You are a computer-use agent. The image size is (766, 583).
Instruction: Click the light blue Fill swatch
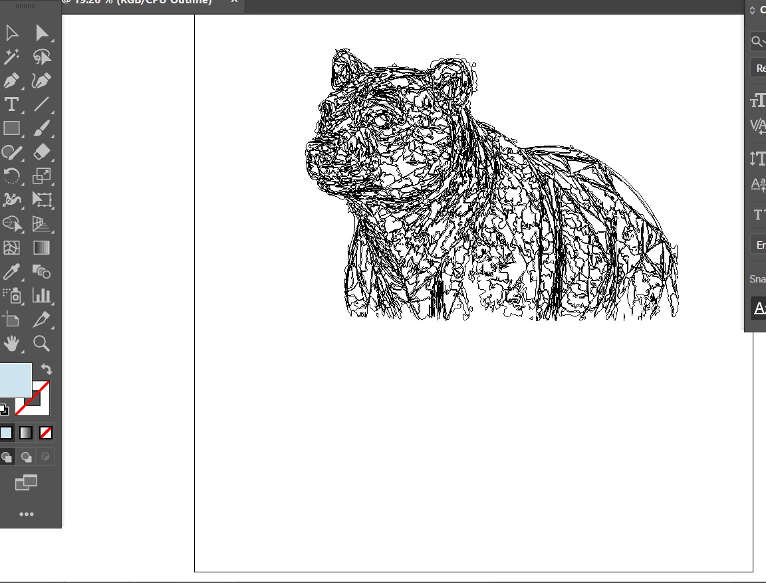tap(15, 380)
